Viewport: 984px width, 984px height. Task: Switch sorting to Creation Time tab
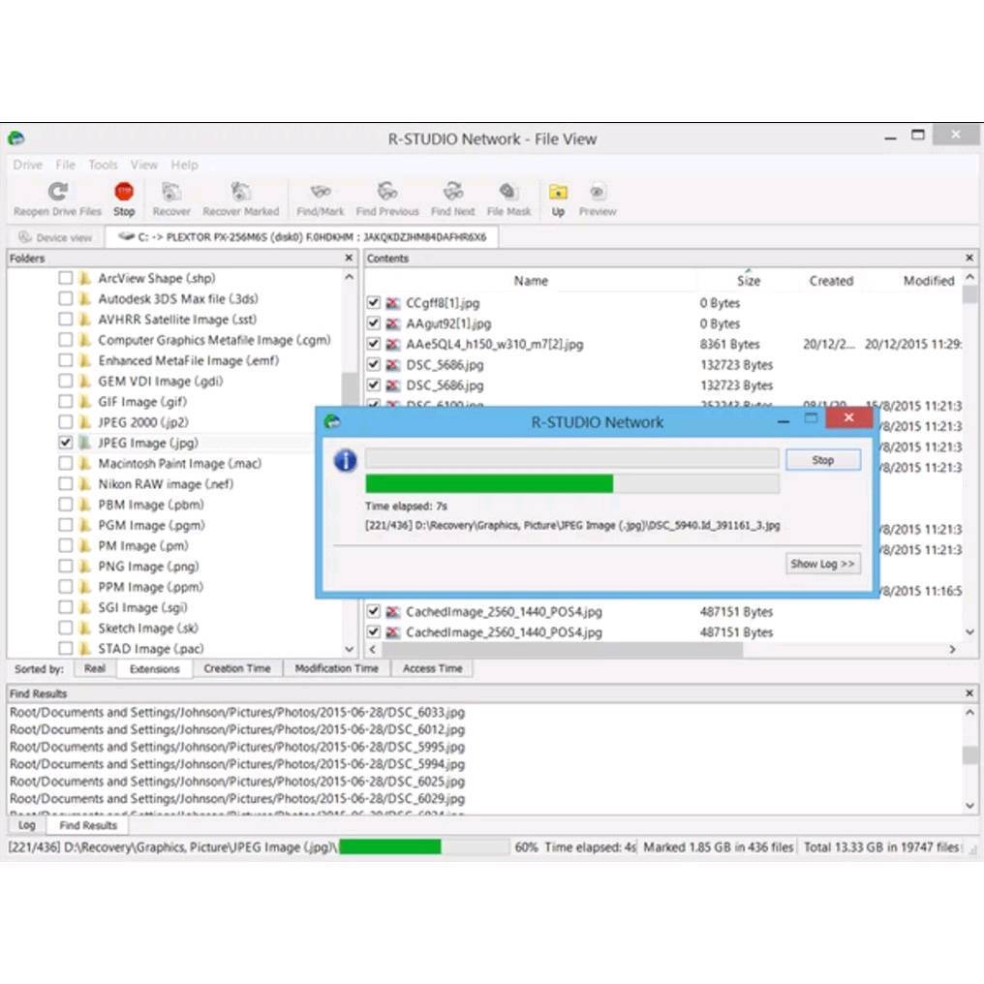(237, 668)
